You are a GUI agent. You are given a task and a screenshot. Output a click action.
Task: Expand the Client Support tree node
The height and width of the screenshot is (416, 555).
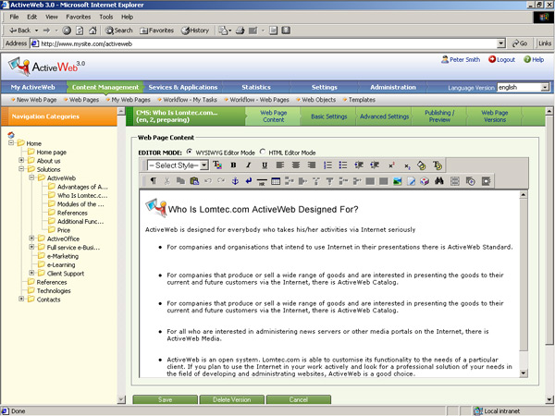[31, 273]
